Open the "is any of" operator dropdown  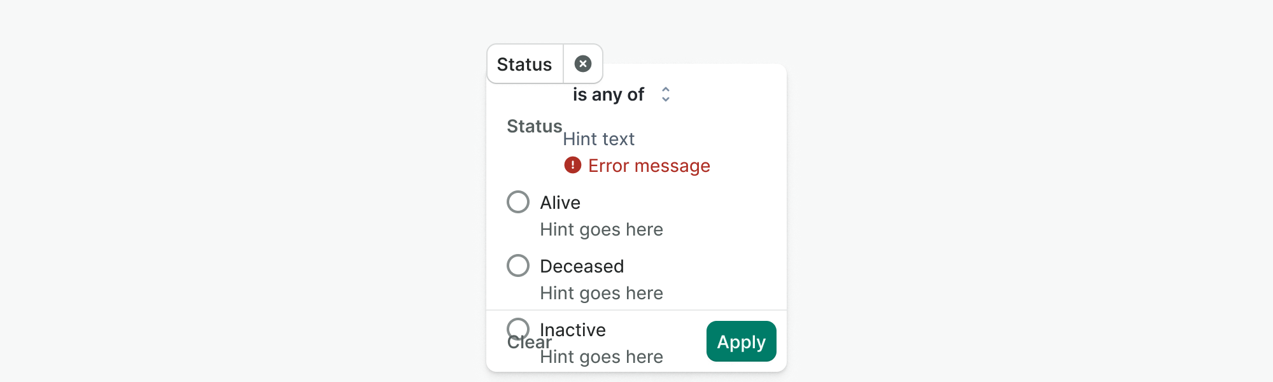click(608, 95)
